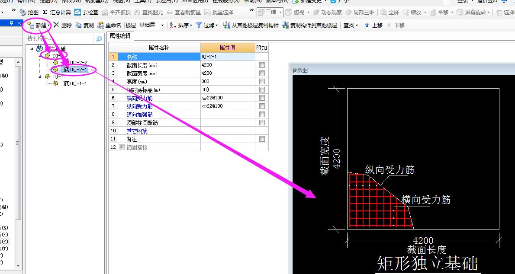Open 查看钢筋量 rebar quantity view

click(183, 12)
